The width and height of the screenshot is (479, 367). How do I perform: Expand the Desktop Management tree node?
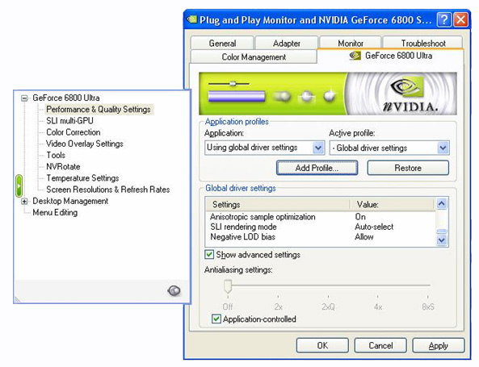[x=24, y=202]
